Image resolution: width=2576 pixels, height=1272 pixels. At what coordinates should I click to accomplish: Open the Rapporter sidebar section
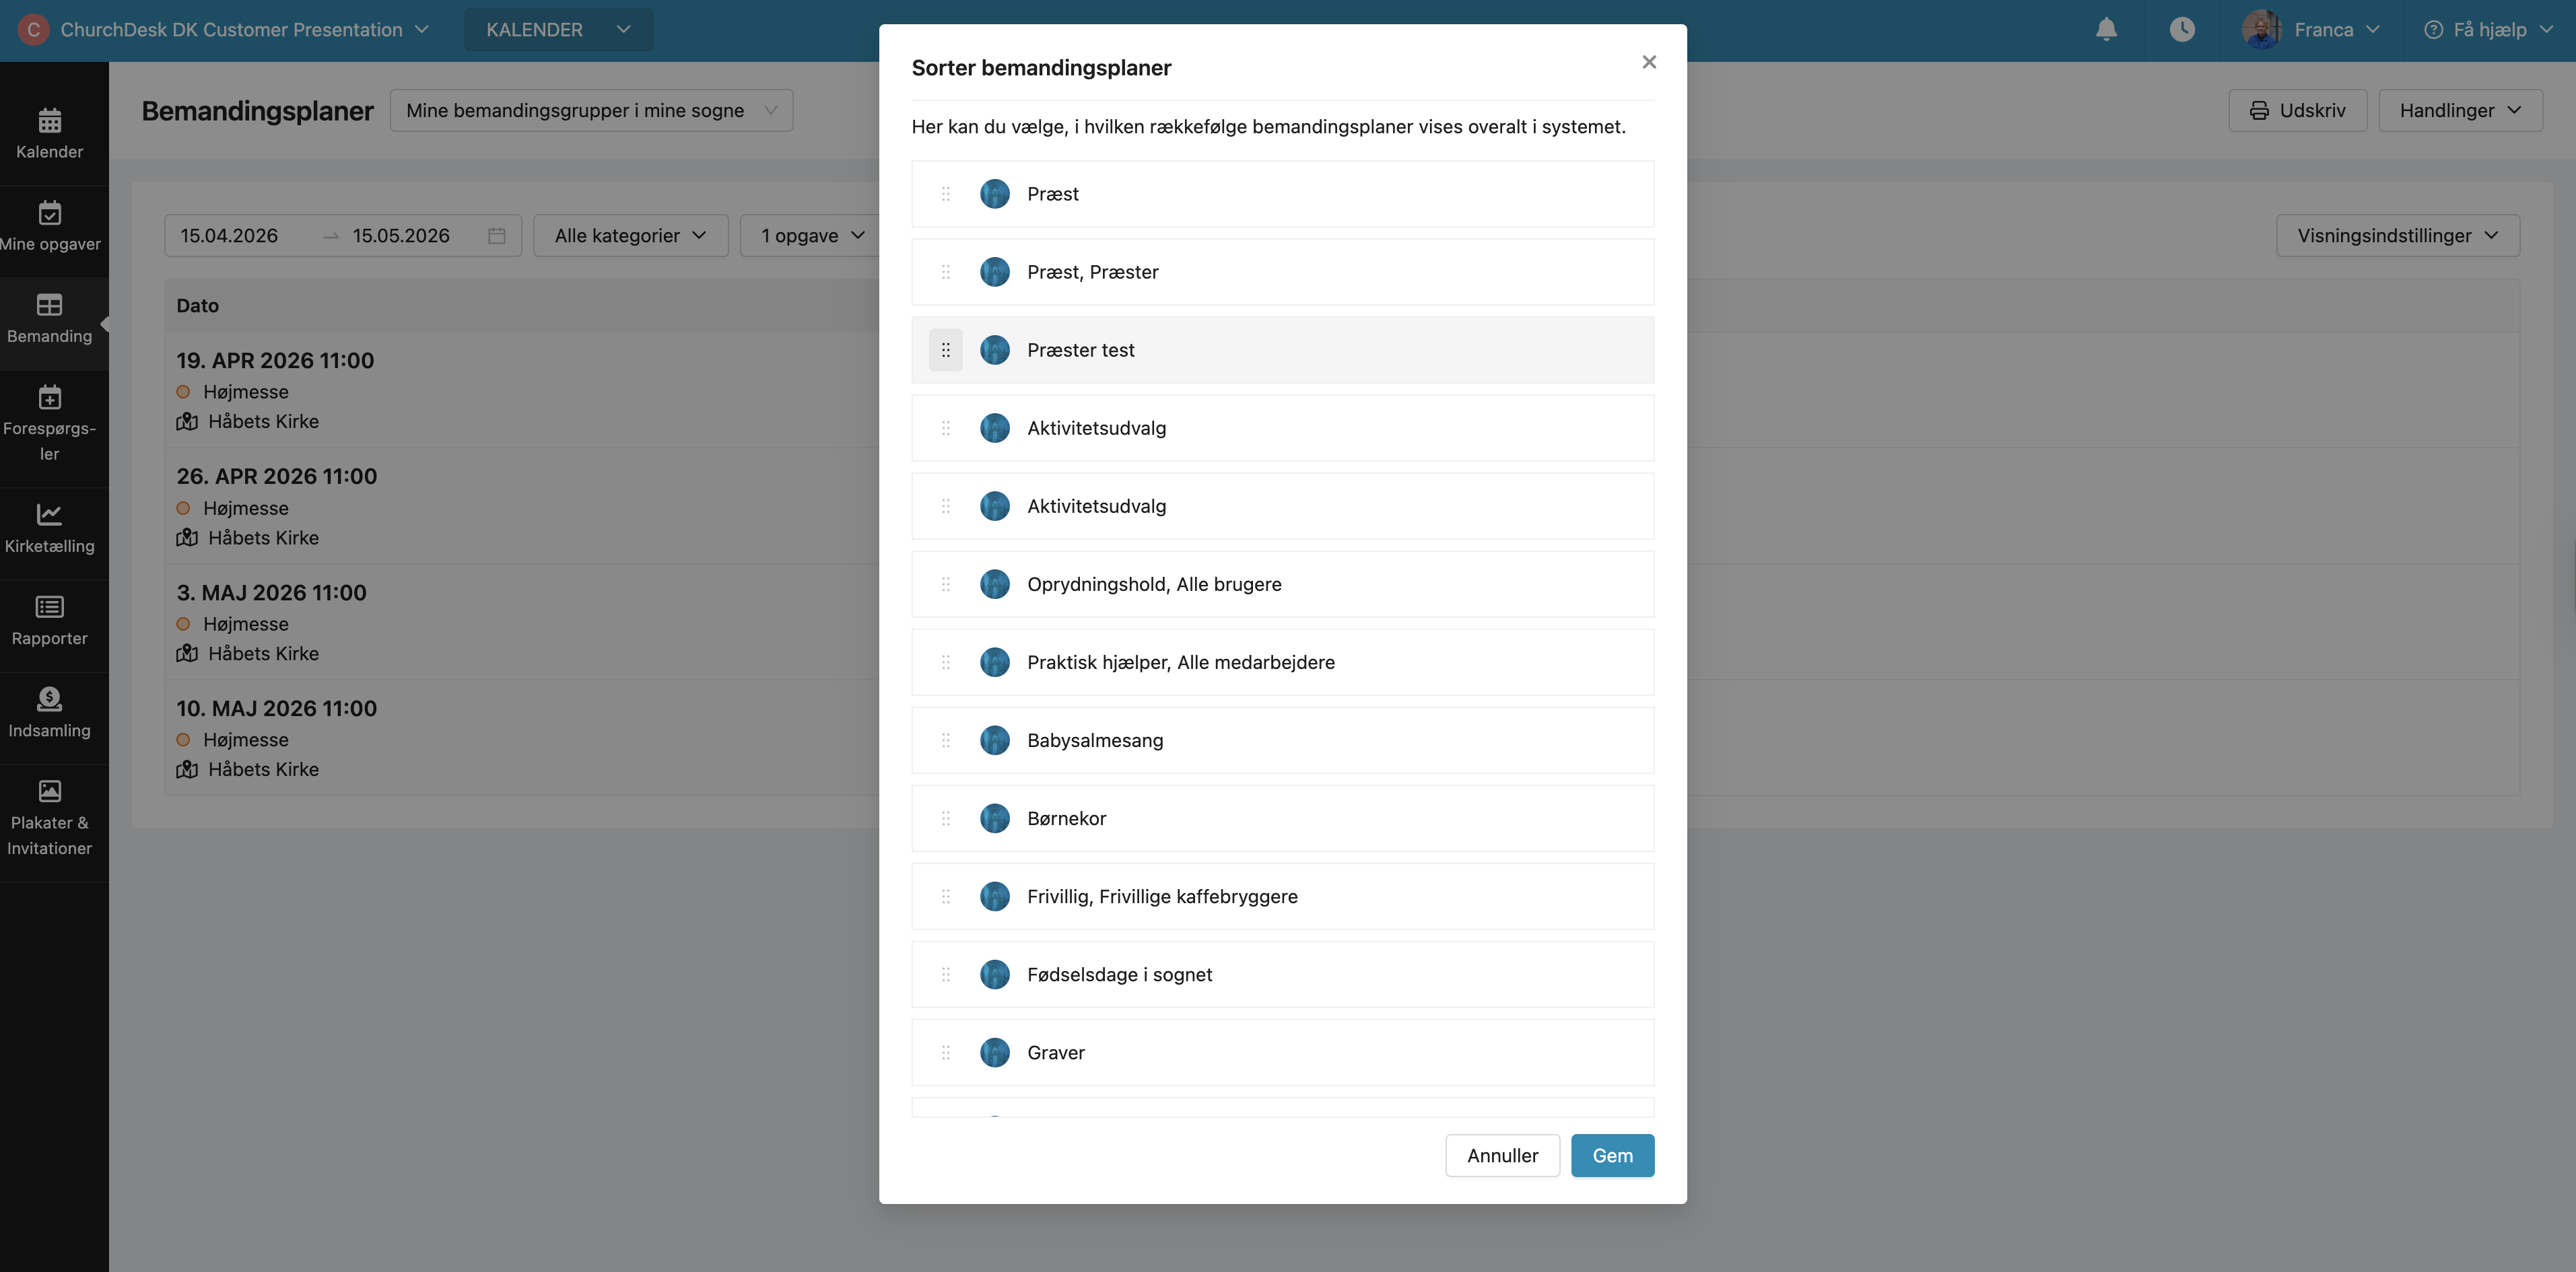[x=50, y=621]
